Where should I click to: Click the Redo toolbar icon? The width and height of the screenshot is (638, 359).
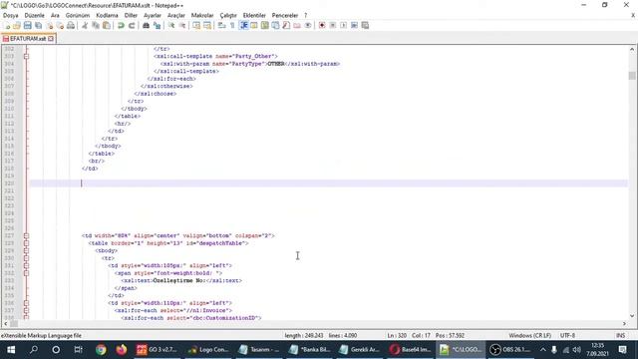click(132, 26)
